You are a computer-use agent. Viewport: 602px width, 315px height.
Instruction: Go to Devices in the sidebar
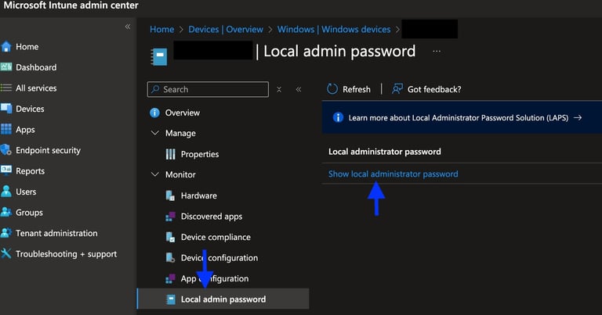30,109
